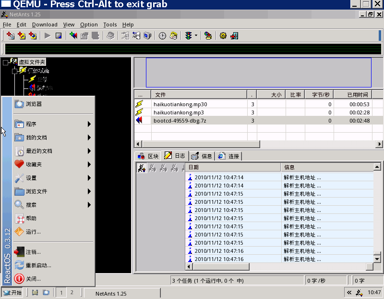Expand the 搜索 submenu arrow
The image size is (384, 299).
[89, 205]
